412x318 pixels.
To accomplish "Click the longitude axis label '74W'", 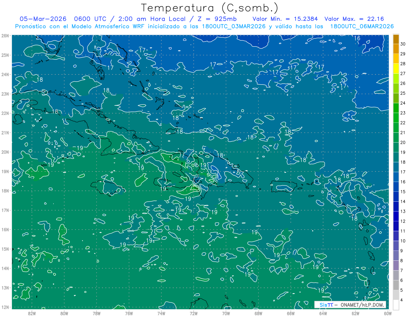I will pos(161,313).
